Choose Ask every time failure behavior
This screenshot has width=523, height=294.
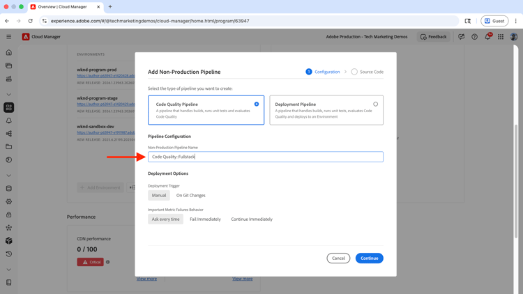[x=165, y=219]
